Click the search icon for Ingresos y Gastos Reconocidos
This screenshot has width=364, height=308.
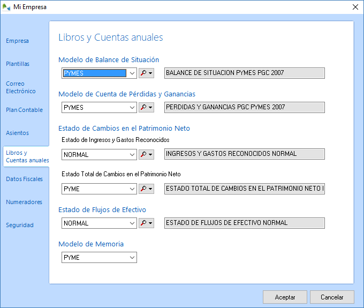146,154
